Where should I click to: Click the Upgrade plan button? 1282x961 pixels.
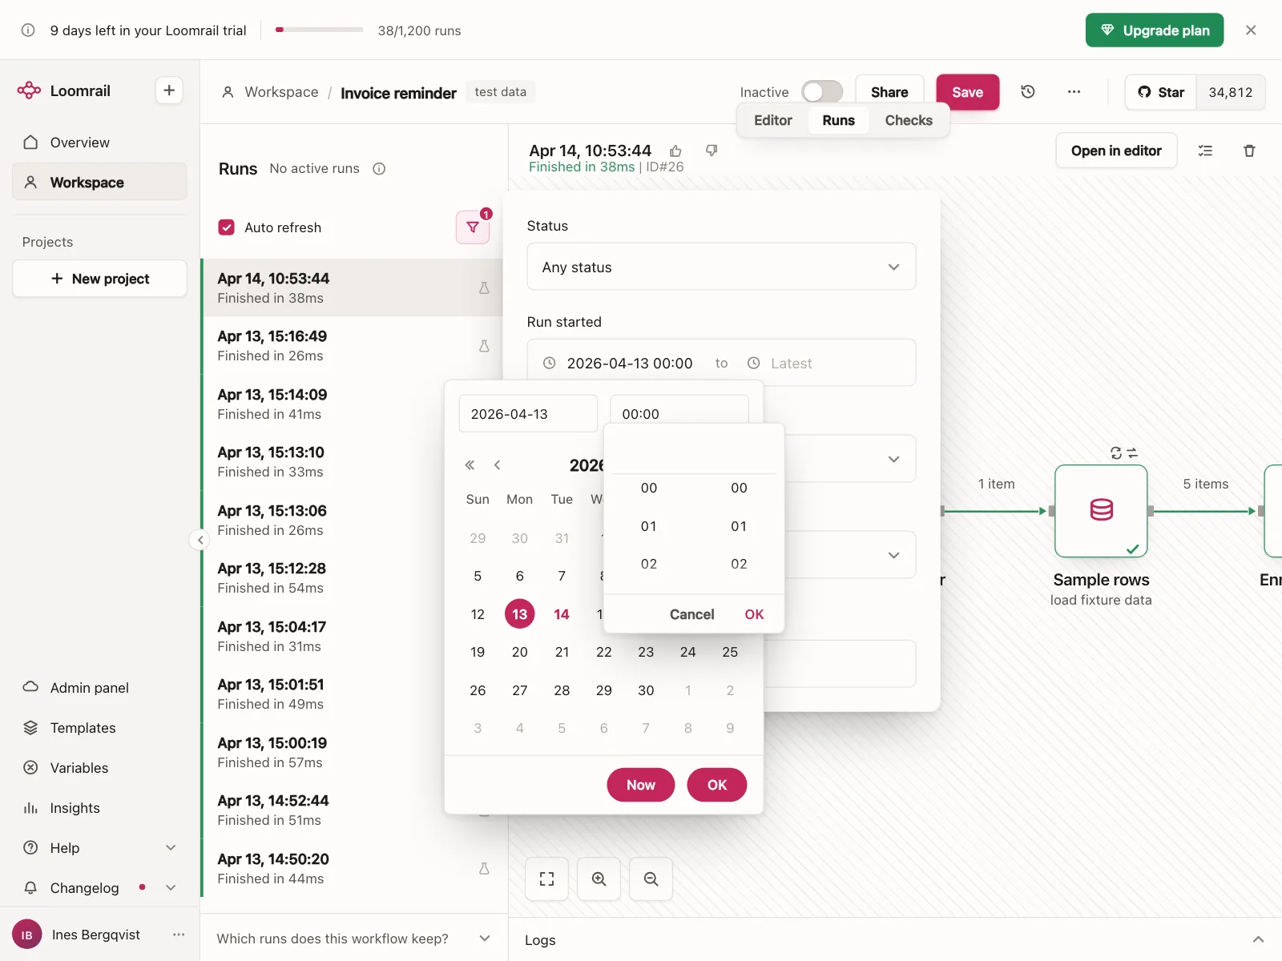(x=1155, y=30)
